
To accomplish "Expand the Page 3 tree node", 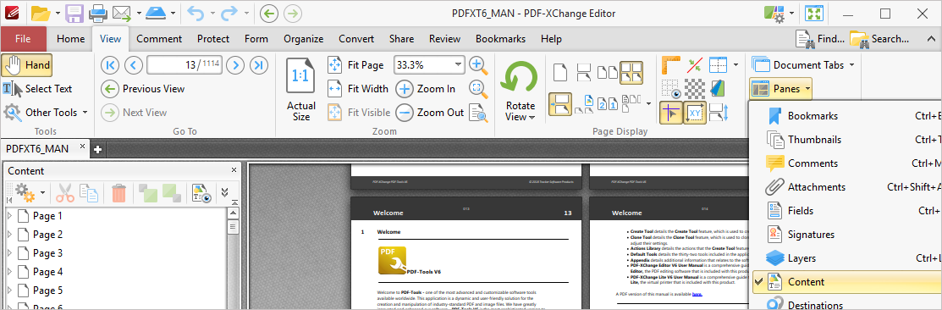I will point(9,253).
